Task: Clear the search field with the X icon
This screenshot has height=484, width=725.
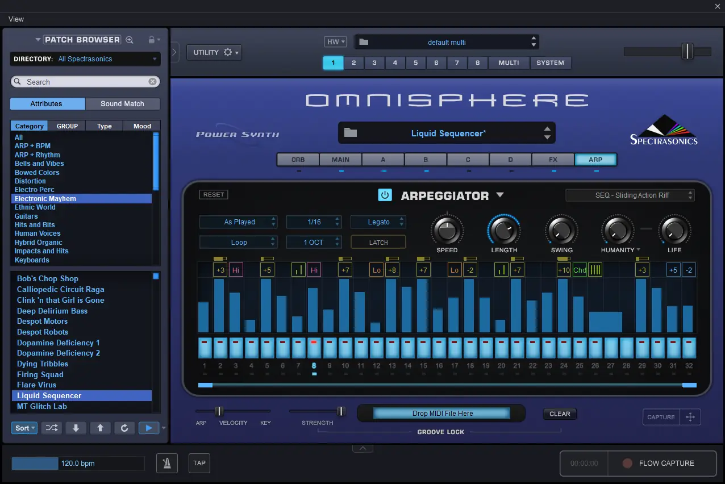Action: [152, 82]
